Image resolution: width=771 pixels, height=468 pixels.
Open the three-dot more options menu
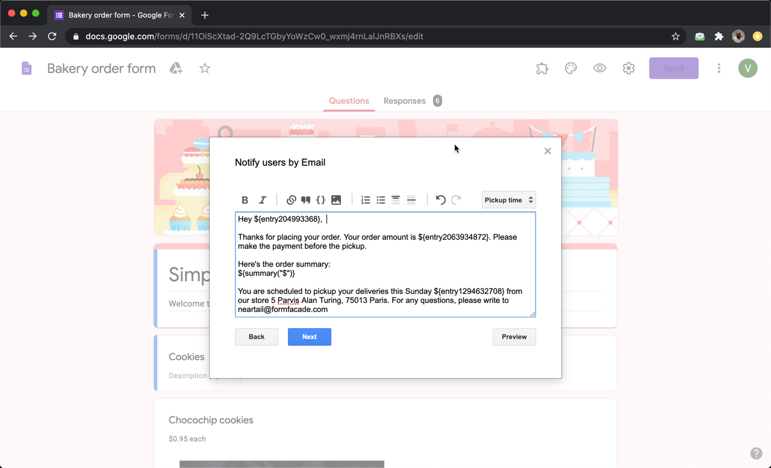[719, 68]
